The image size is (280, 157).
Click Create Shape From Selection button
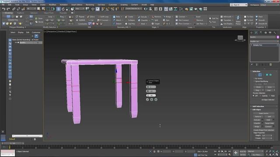pyautogui.click(x=264, y=130)
